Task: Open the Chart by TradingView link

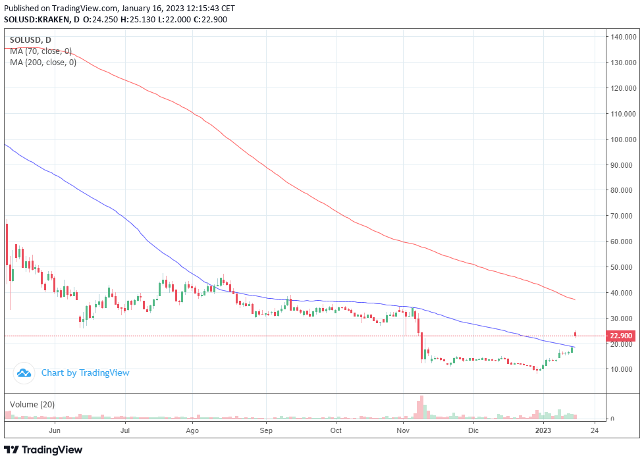Action: pos(85,373)
